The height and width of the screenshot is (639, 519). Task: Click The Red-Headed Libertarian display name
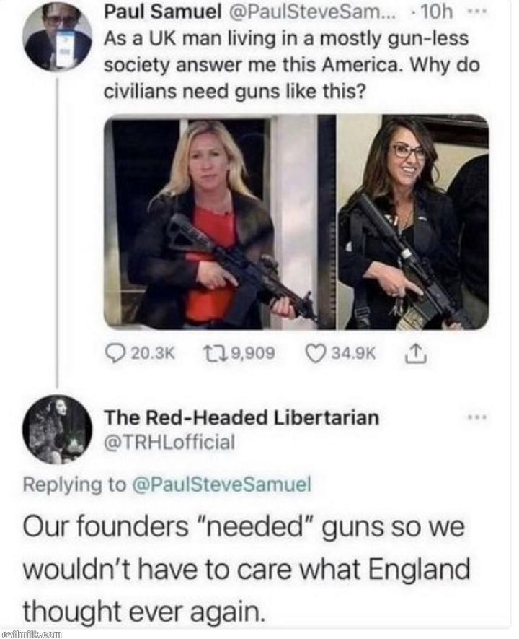241,417
